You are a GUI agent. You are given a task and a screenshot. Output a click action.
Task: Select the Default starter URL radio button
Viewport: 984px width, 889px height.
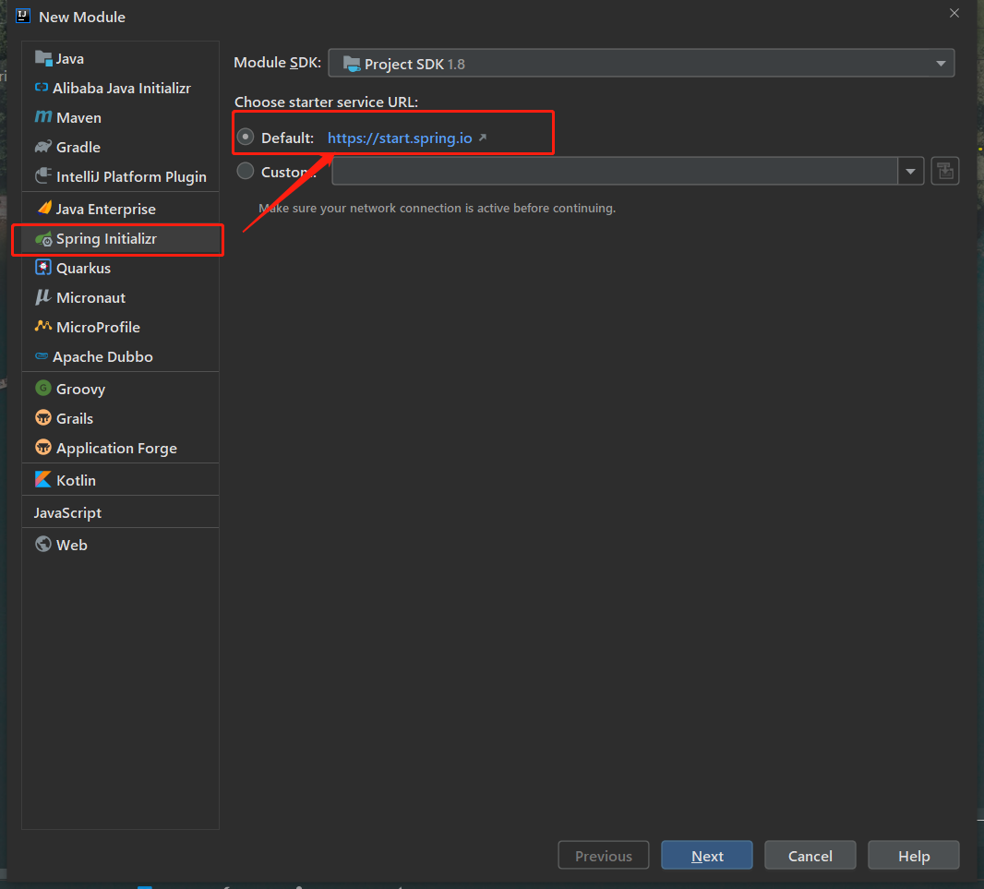click(246, 137)
